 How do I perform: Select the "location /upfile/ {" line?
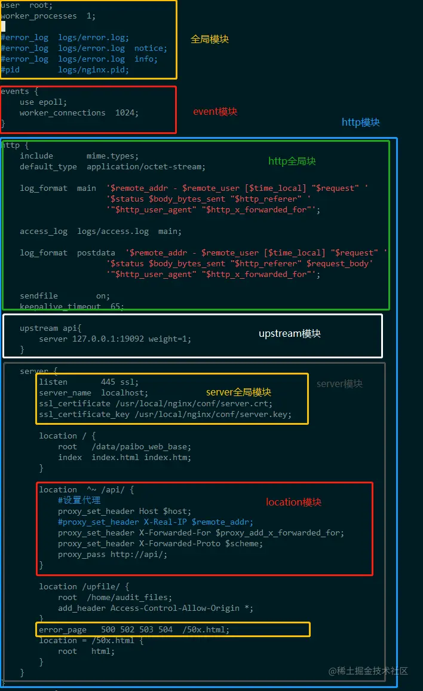tap(84, 586)
